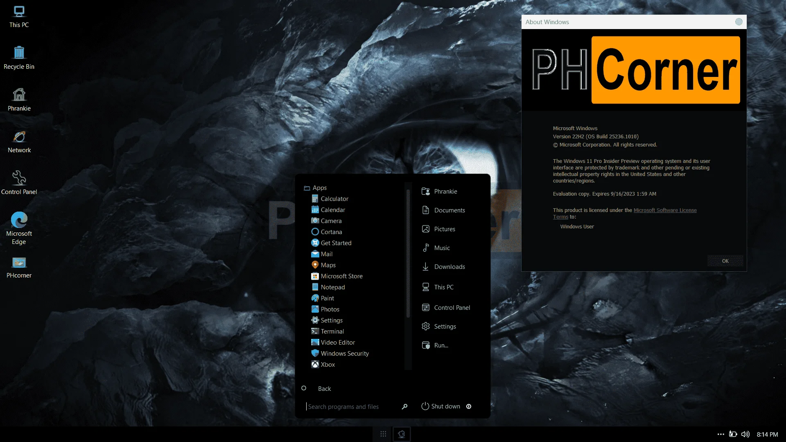This screenshot has height=442, width=786.
Task: Open Video Editor app
Action: pyautogui.click(x=333, y=342)
